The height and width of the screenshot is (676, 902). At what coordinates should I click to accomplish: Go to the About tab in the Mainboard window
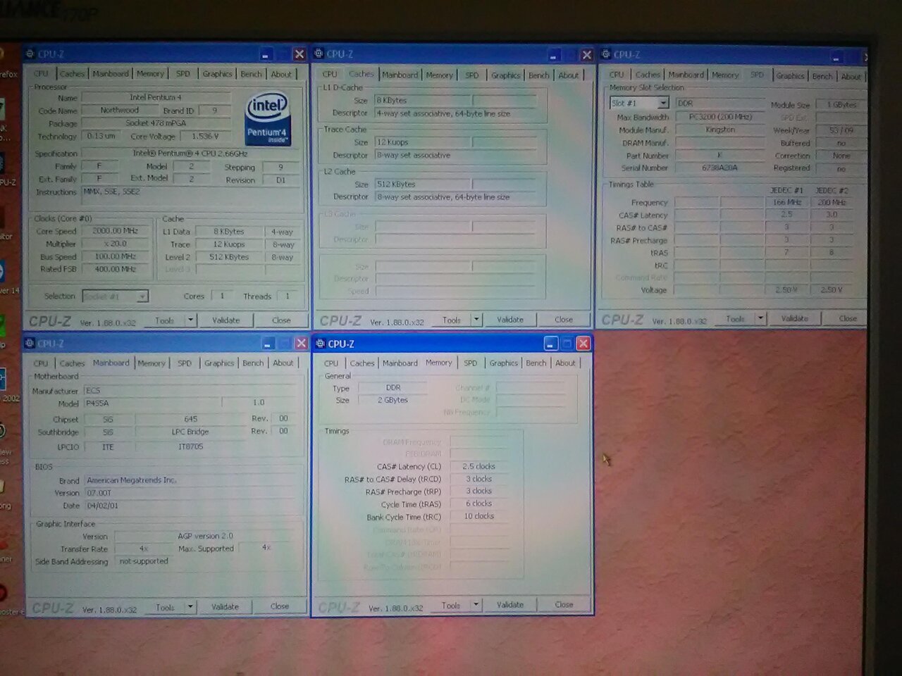pos(283,363)
